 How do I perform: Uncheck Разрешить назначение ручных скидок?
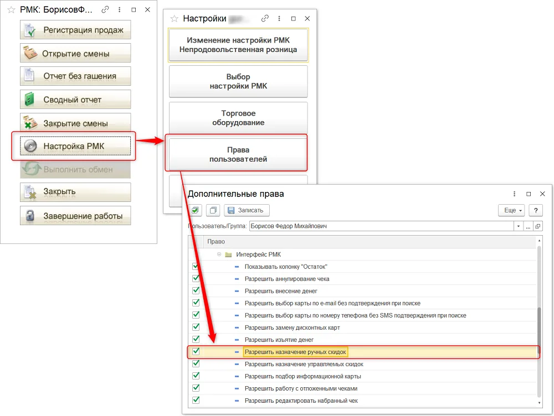coord(196,351)
